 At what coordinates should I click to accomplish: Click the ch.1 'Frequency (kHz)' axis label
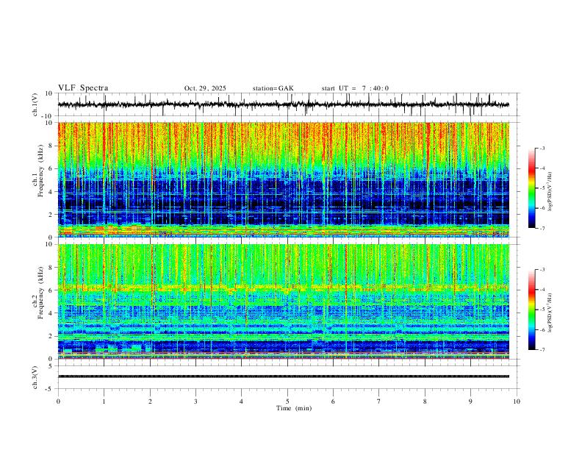[x=40, y=171]
